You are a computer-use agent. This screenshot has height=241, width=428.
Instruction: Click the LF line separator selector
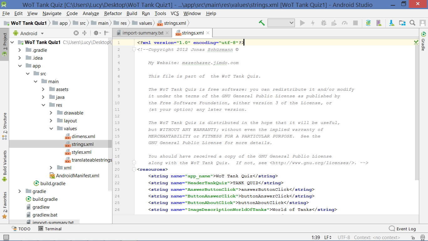coord(328,238)
